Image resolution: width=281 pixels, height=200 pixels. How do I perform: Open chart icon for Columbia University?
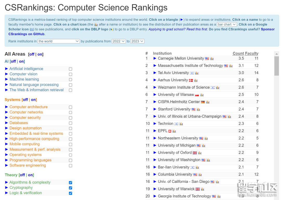(x=200, y=175)
